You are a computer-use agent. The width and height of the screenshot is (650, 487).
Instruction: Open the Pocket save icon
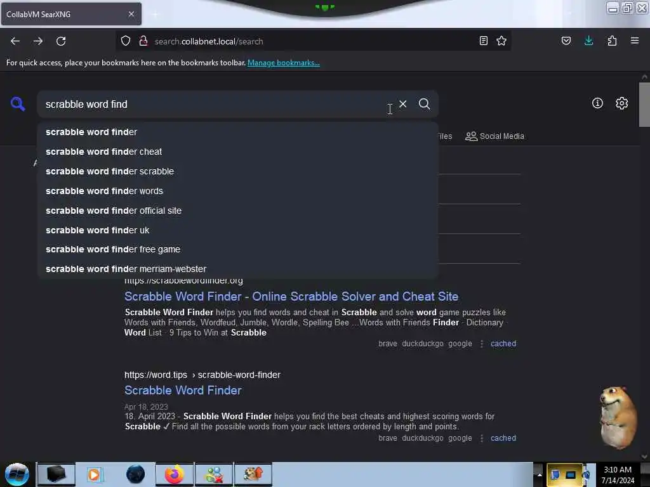click(x=566, y=41)
